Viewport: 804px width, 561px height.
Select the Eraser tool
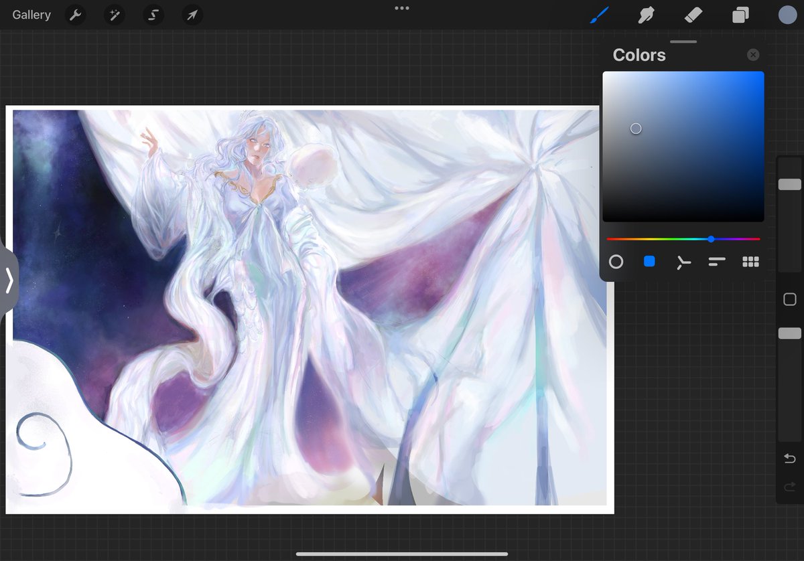pyautogui.click(x=693, y=15)
